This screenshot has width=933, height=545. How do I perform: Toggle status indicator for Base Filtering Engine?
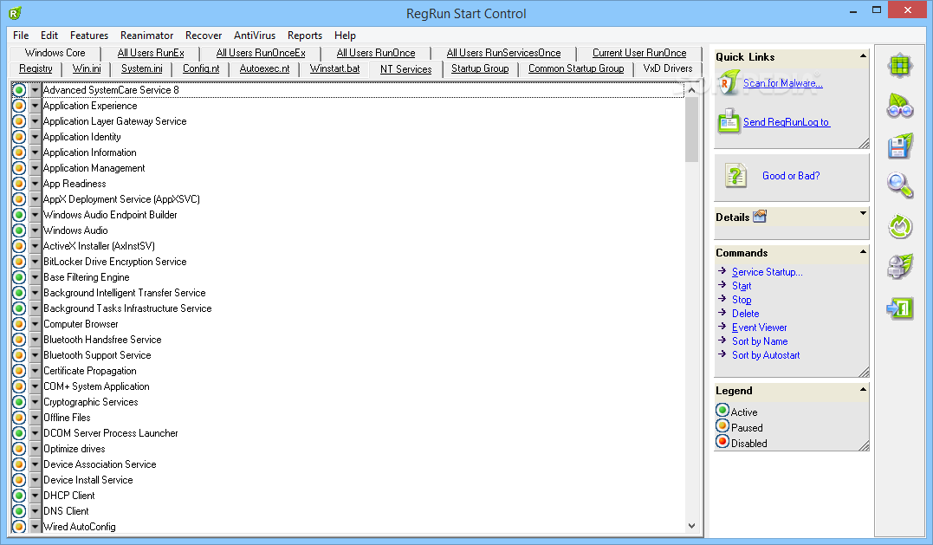(19, 277)
